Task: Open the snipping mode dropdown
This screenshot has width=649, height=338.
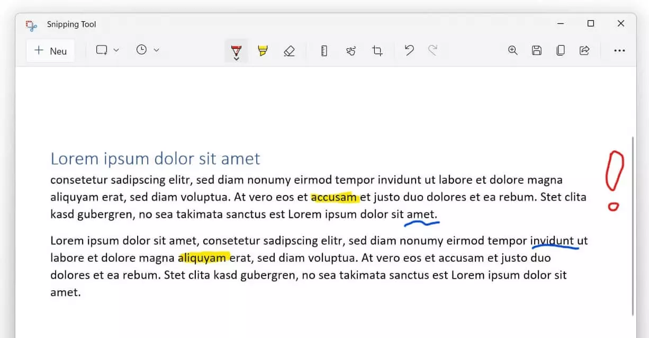Action: [107, 50]
